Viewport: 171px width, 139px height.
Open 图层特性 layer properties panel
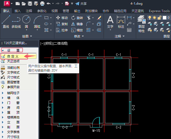coord(141,23)
